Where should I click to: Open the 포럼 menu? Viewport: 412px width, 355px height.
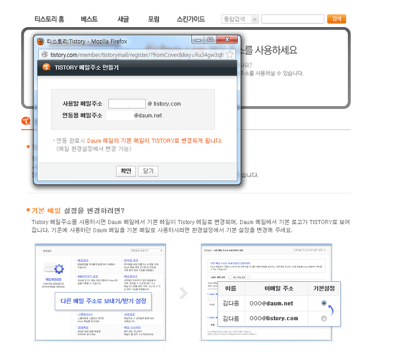pos(154,19)
